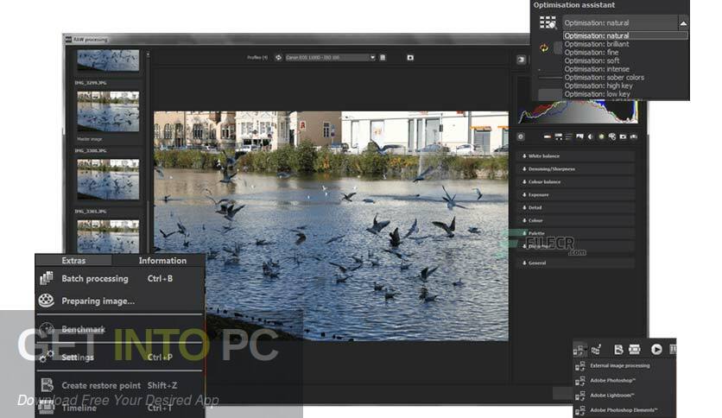Open the camera profile dropdown
Viewport: 722px width, 418px height.
(330, 58)
